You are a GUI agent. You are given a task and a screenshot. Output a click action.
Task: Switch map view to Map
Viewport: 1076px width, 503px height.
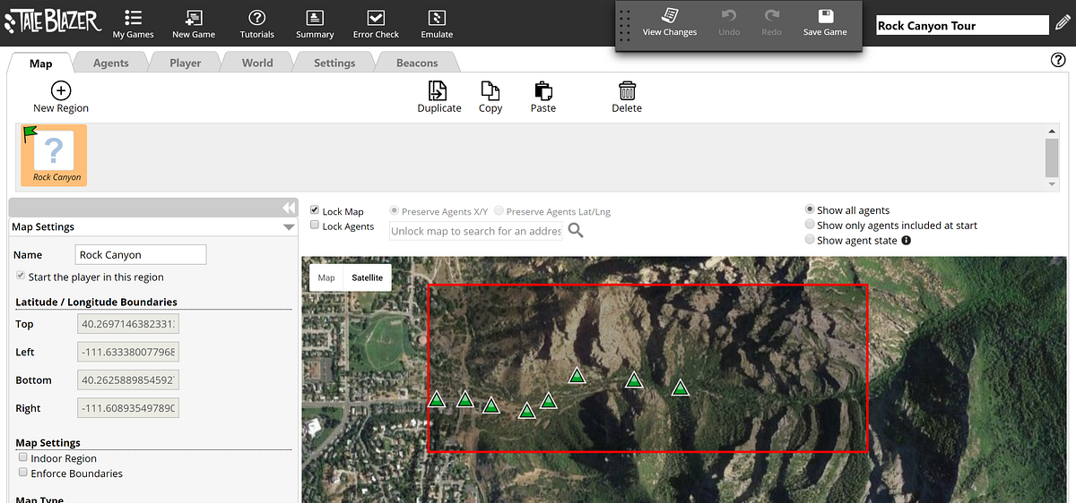coord(326,277)
